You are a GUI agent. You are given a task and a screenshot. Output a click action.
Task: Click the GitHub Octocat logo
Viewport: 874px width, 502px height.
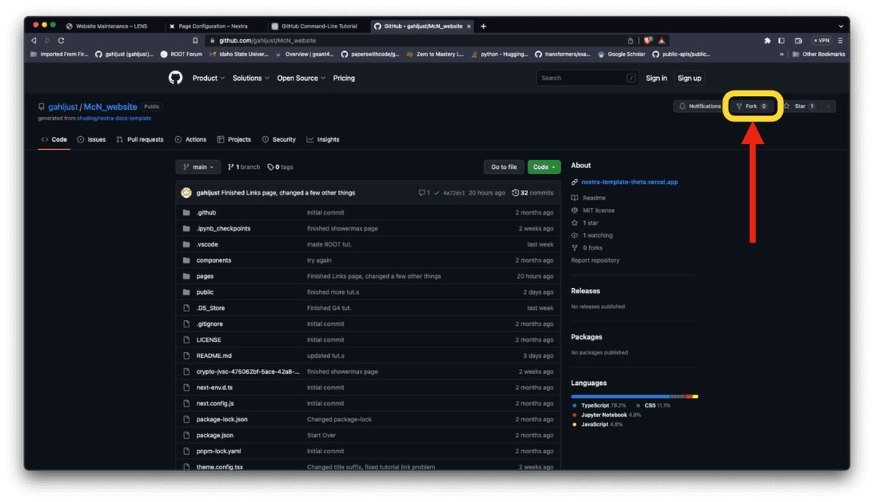[x=176, y=78]
